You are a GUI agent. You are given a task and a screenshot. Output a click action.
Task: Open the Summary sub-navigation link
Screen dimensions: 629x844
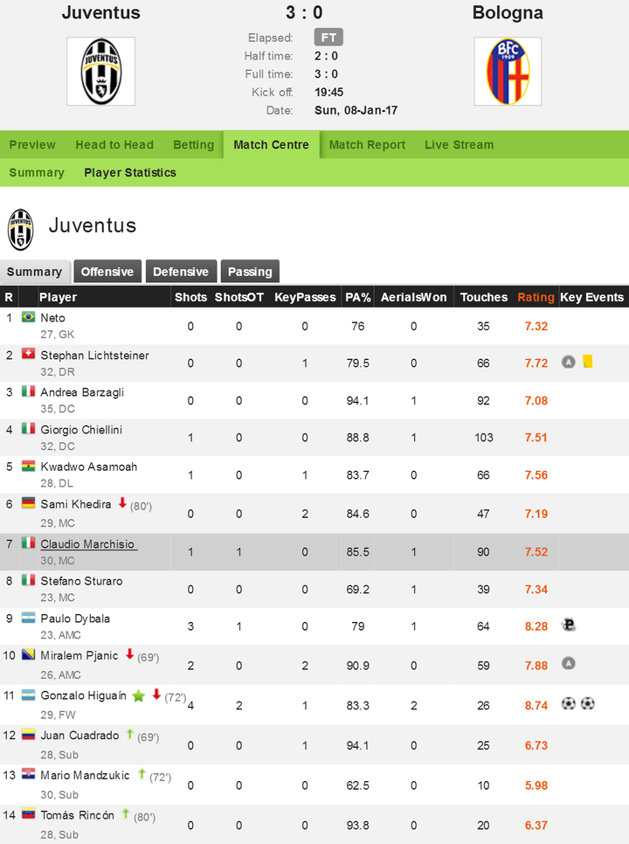click(37, 173)
